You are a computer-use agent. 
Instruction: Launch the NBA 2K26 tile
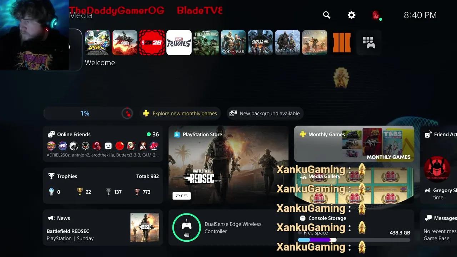pyautogui.click(x=152, y=42)
